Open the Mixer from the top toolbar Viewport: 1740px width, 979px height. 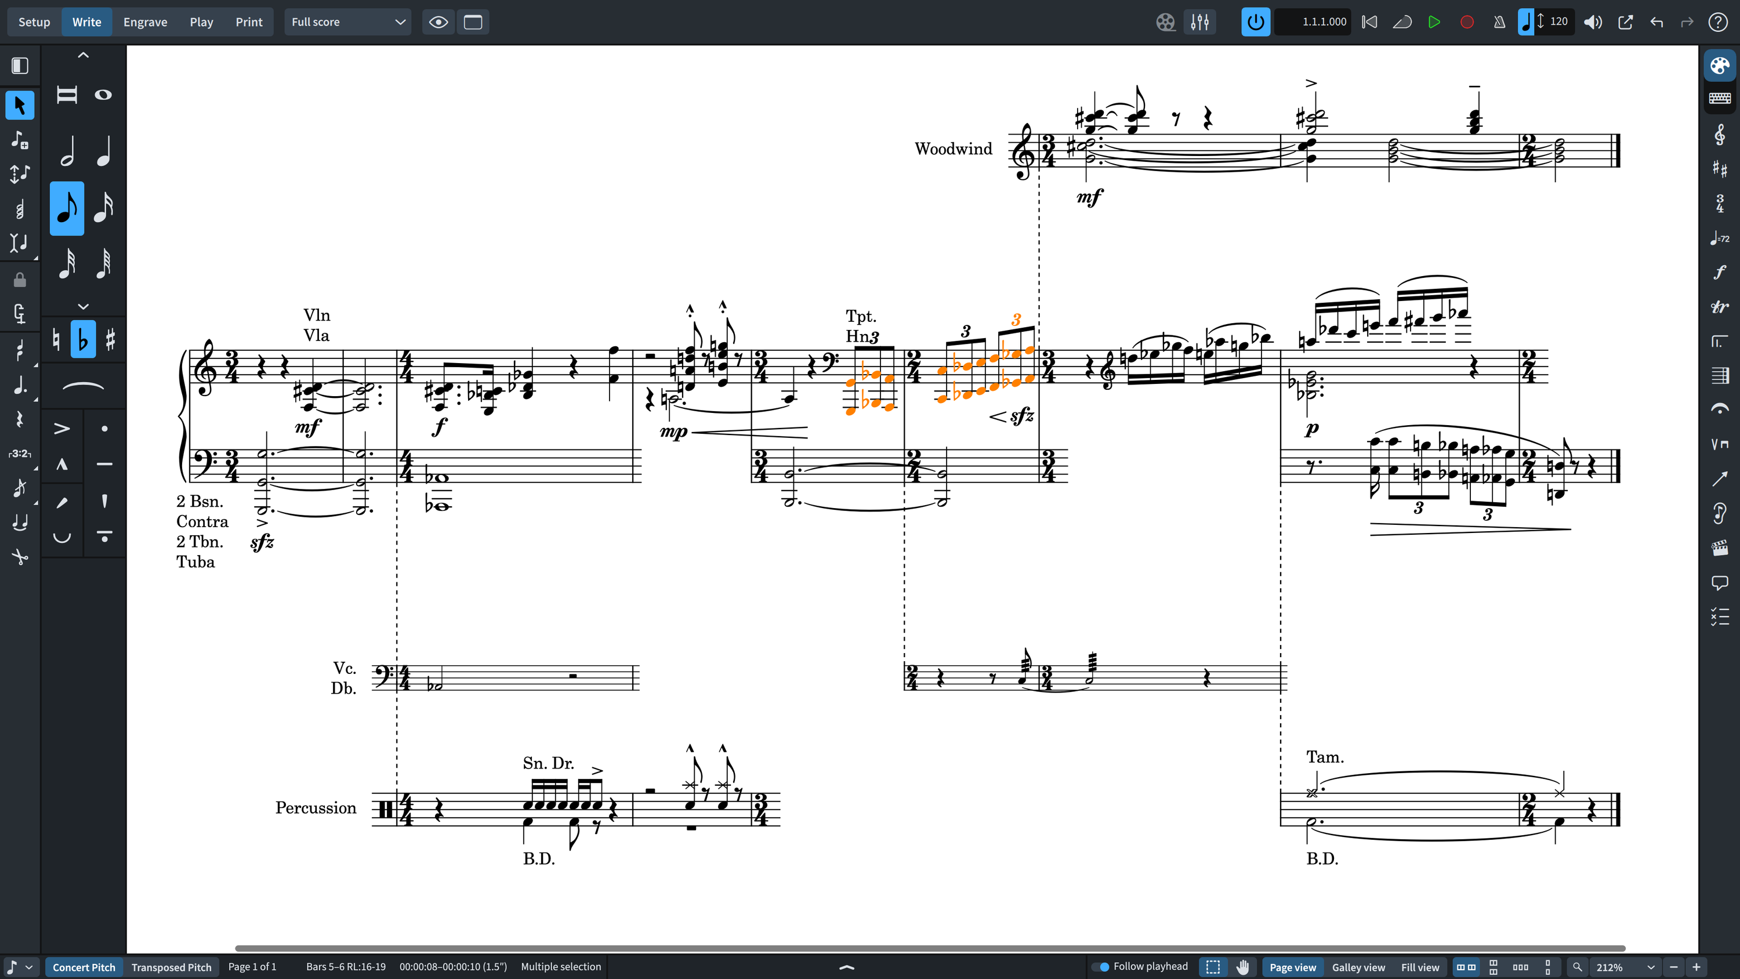pos(1199,21)
